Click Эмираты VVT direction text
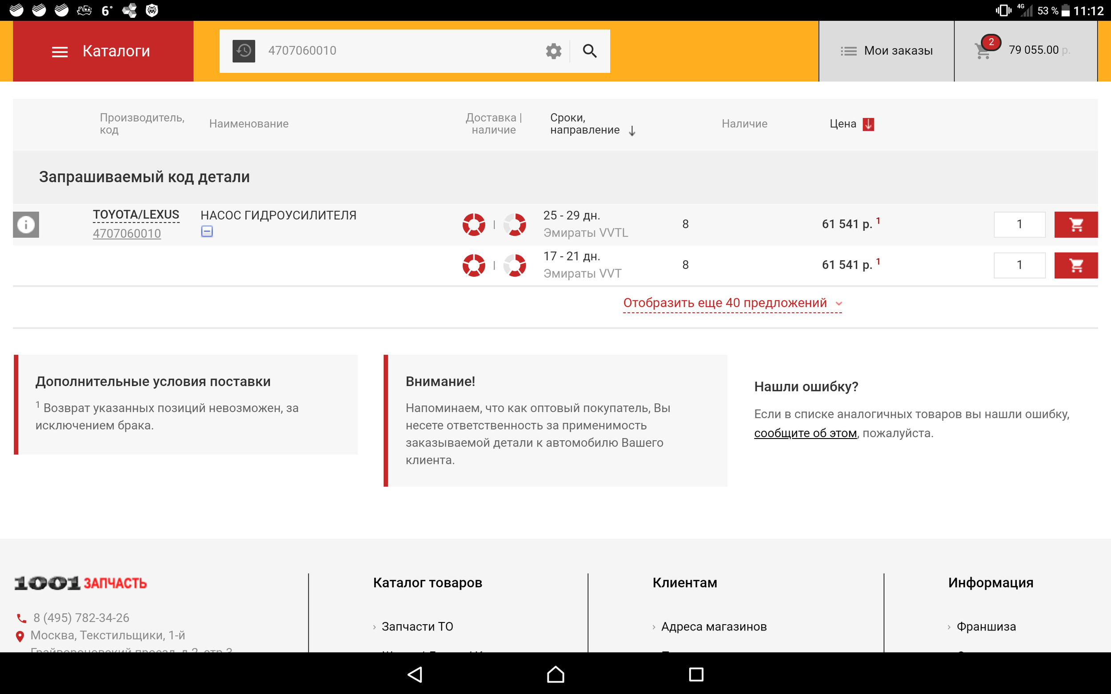 coord(582,274)
